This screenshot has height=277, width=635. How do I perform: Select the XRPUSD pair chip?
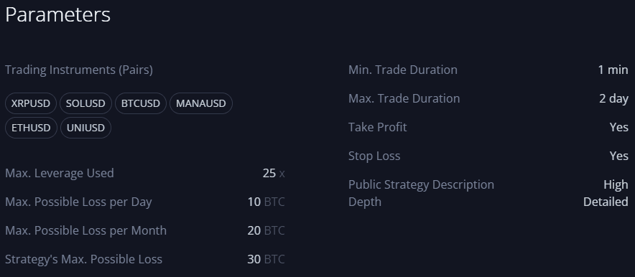tap(31, 103)
